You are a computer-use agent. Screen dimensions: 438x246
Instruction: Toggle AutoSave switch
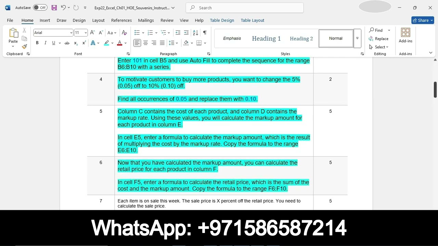[x=40, y=8]
